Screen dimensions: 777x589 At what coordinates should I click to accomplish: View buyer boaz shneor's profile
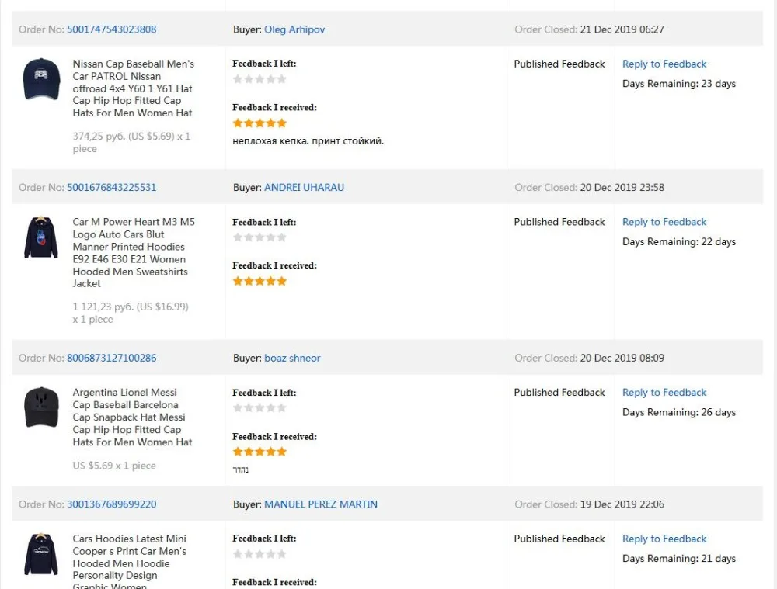292,358
